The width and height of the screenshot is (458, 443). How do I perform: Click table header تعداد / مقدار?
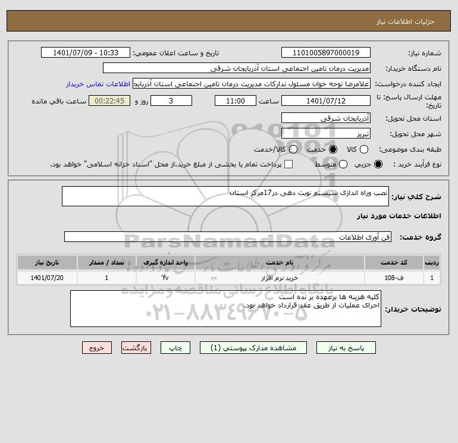click(x=106, y=262)
